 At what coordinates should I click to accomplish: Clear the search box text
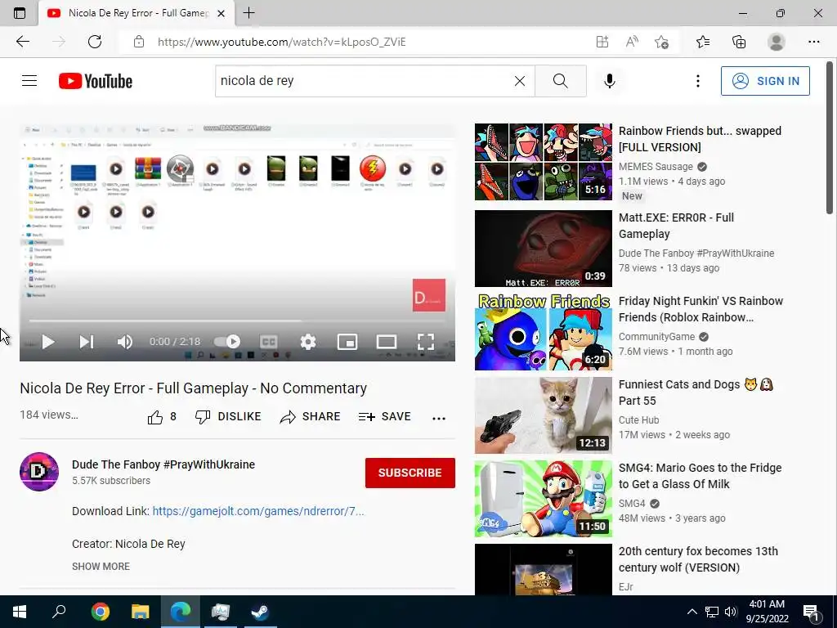519,81
